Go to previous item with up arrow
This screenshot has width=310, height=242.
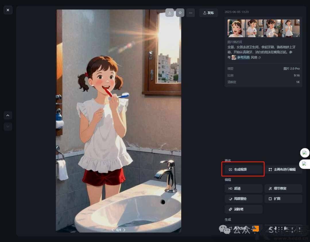pyautogui.click(x=8, y=116)
